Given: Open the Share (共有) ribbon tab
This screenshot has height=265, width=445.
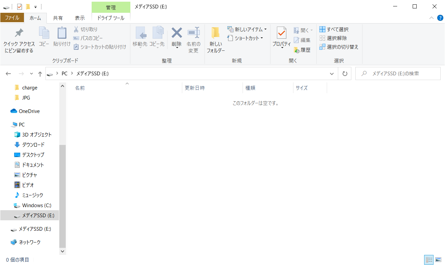Looking at the screenshot, I should pyautogui.click(x=58, y=18).
